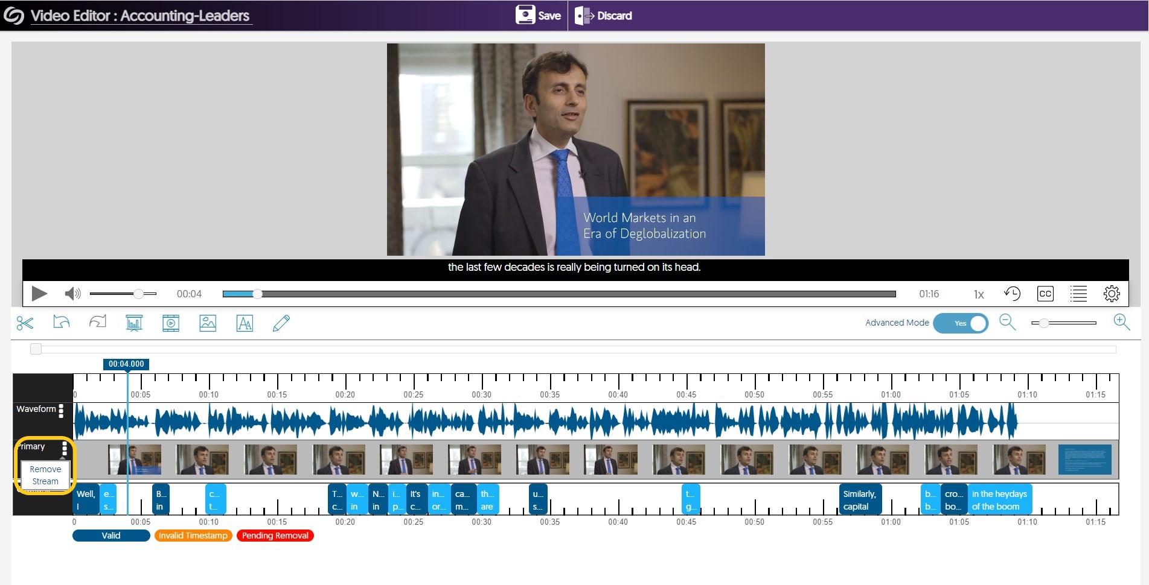Toggle Advanced Mode switch off
The height and width of the screenshot is (585, 1149).
tap(960, 323)
